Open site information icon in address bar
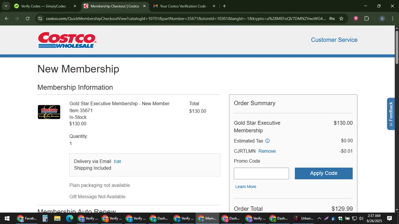Viewport: 399px width, 224px height. click(40, 19)
